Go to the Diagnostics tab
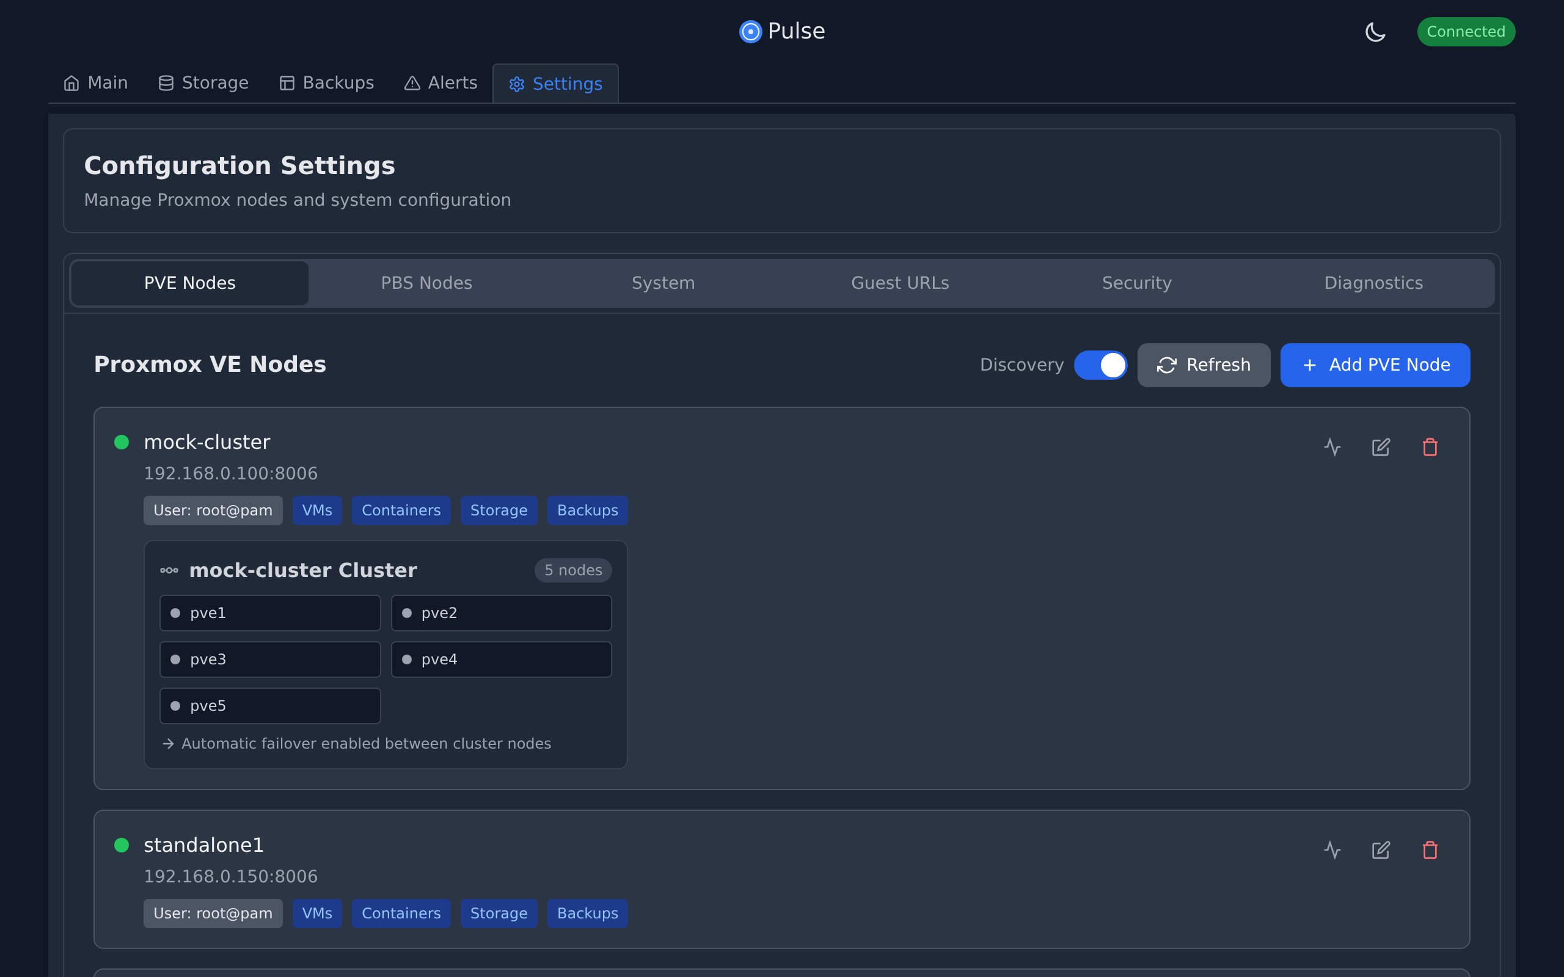The height and width of the screenshot is (977, 1564). pyautogui.click(x=1373, y=283)
